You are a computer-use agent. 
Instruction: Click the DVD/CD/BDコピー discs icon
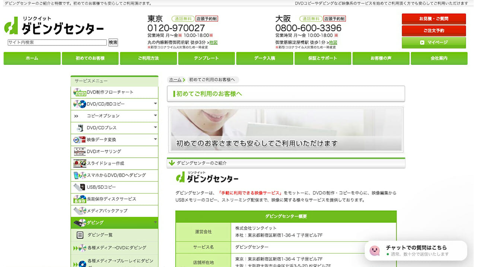coord(79,104)
